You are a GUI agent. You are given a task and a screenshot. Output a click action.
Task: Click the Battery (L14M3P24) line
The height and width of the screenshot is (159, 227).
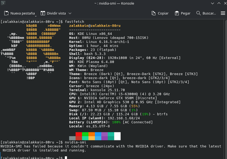111,122
